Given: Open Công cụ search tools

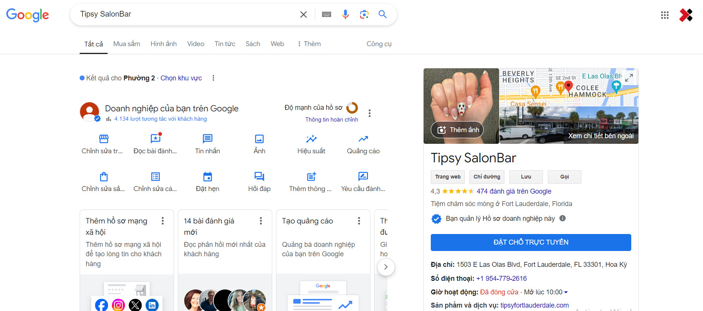Looking at the screenshot, I should click(x=379, y=44).
